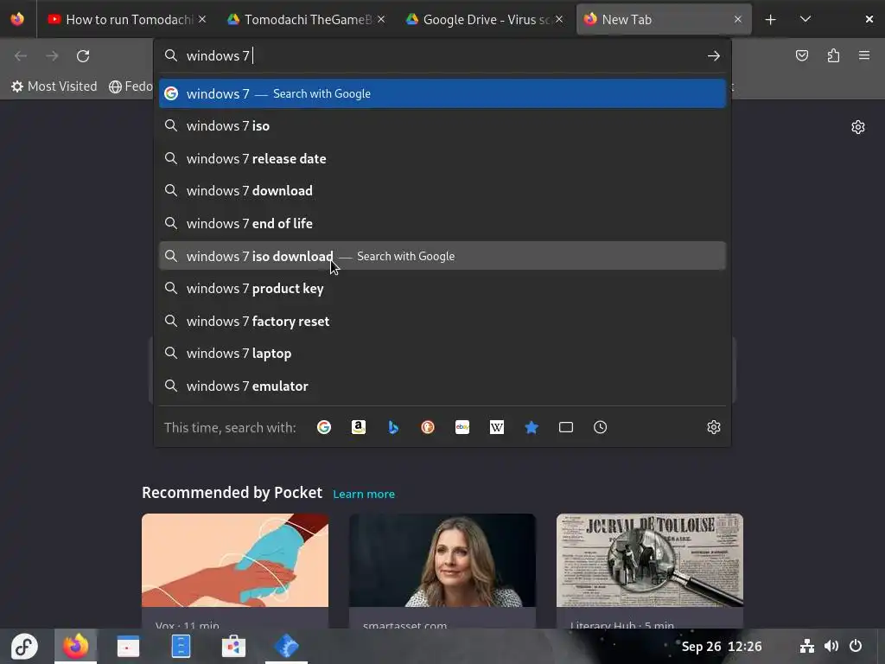
Task: Open network status tray icon
Action: coord(807,646)
